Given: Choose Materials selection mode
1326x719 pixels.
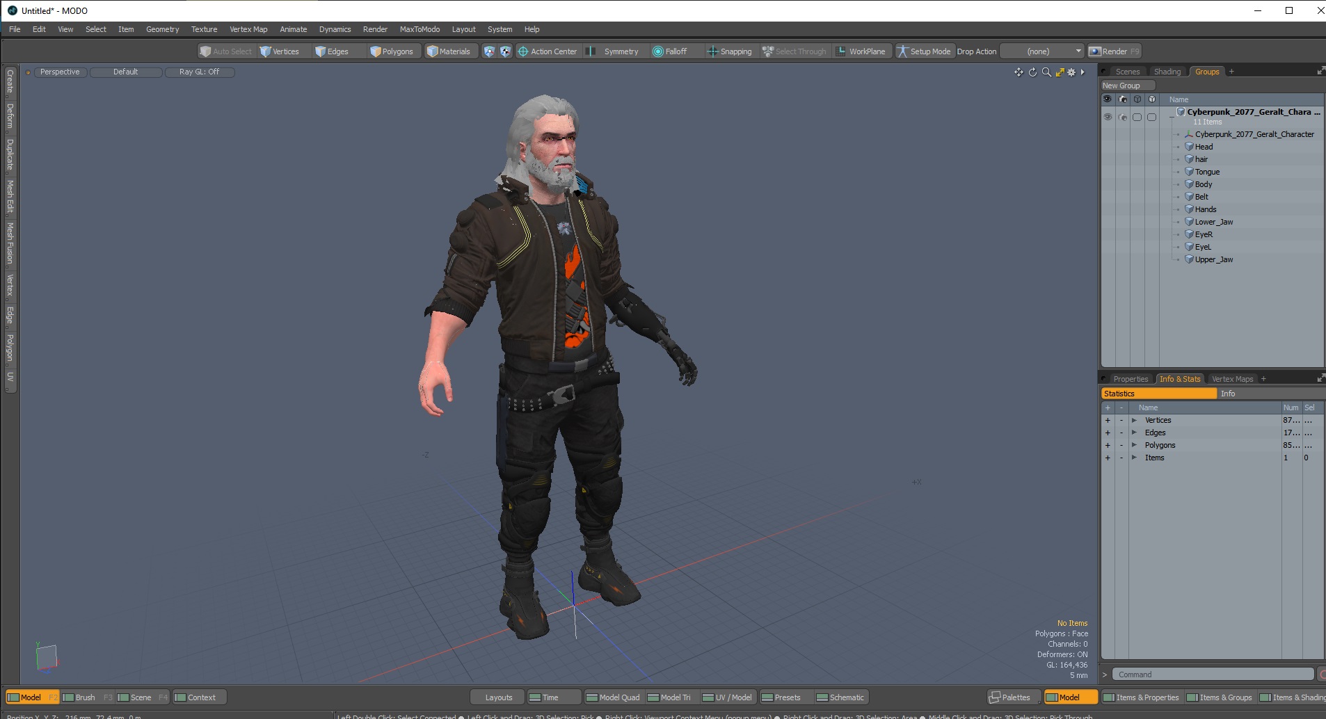Looking at the screenshot, I should point(449,51).
